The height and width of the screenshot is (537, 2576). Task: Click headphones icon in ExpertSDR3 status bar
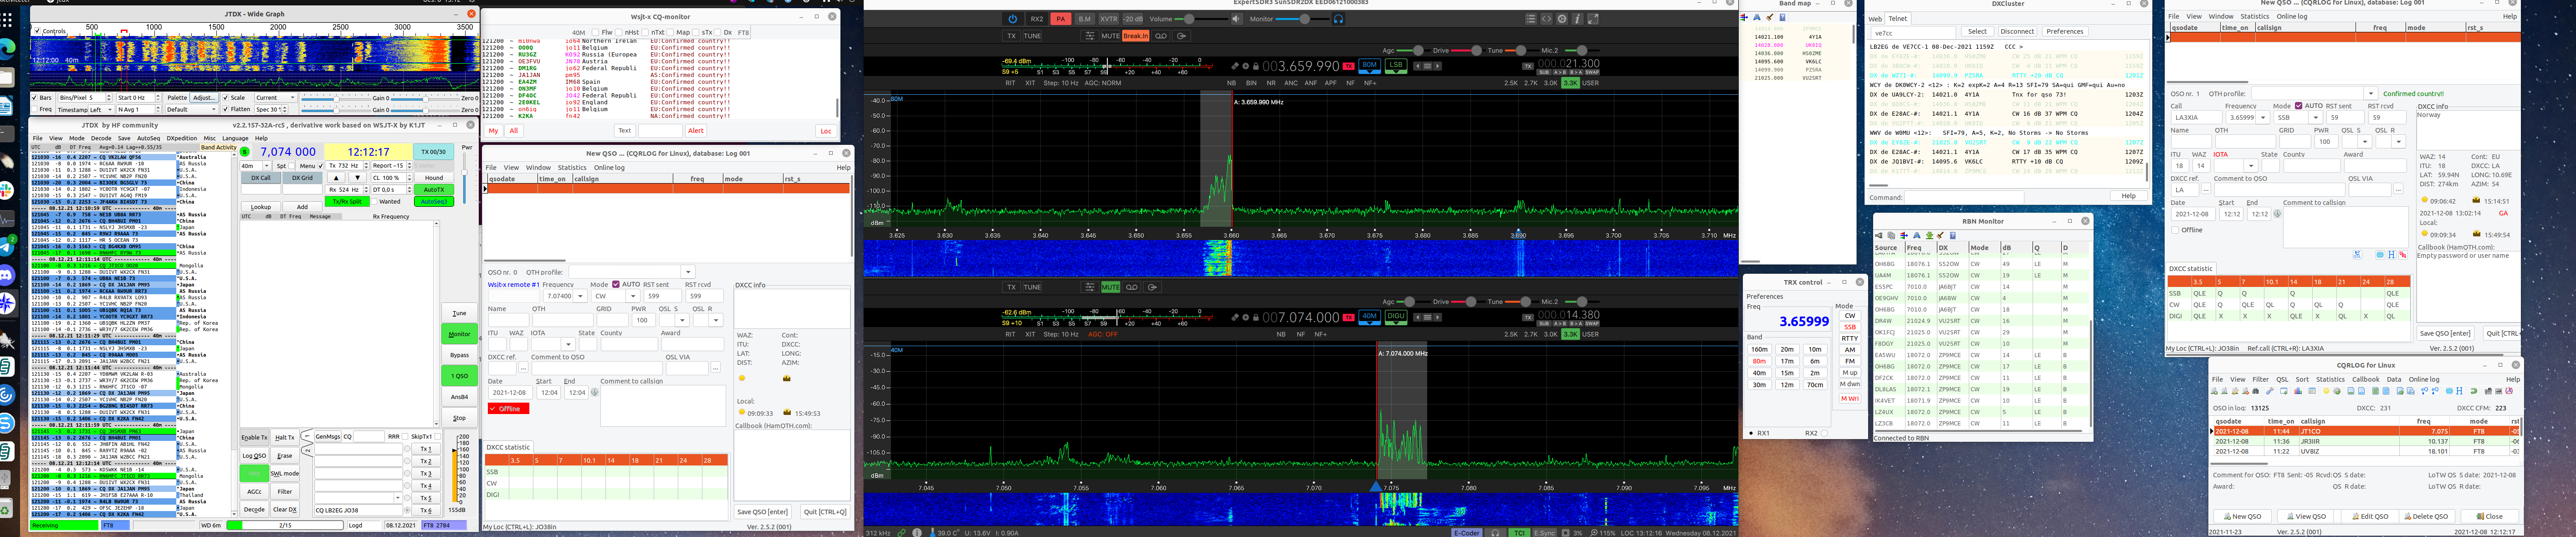1495,533
